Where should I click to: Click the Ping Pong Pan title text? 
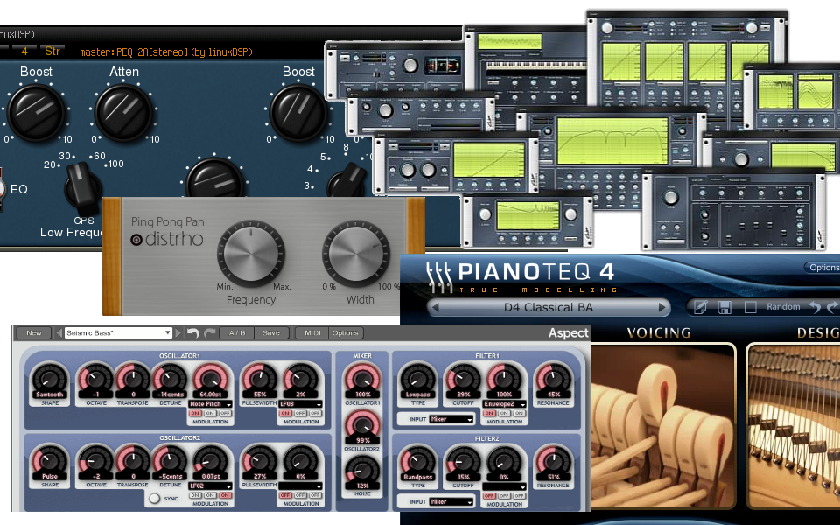tap(168, 221)
